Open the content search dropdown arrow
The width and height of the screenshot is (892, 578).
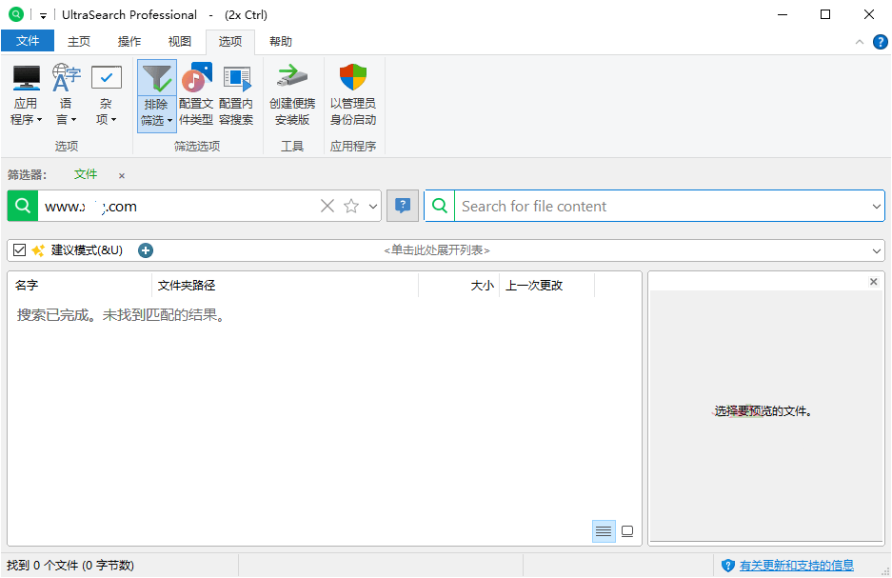(877, 206)
